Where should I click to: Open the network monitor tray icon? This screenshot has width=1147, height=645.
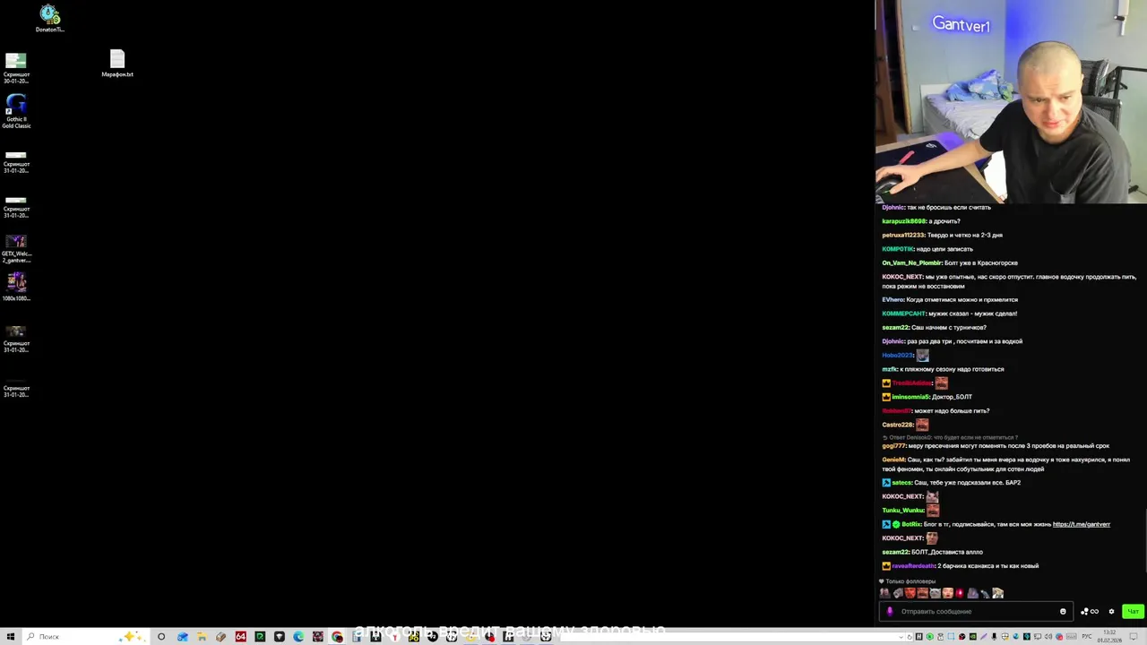(x=1037, y=636)
